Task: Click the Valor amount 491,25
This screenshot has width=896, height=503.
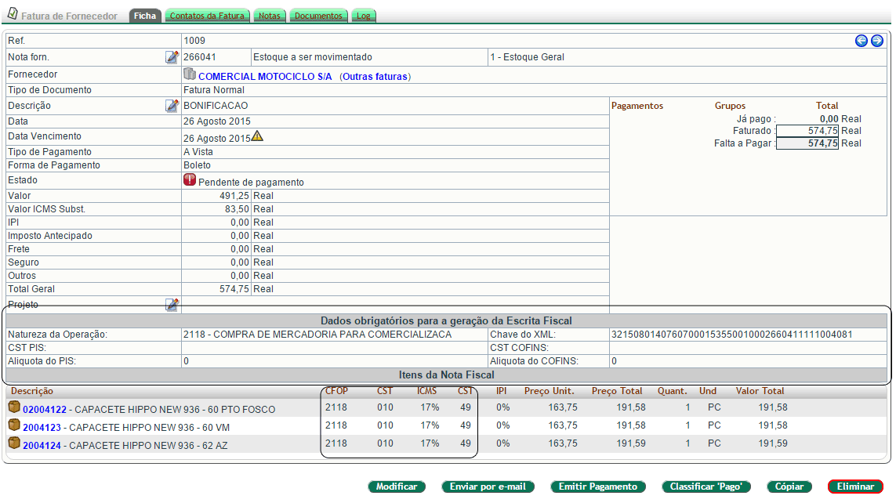Action: coord(234,196)
